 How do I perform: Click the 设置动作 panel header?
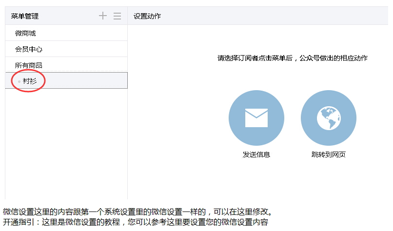[147, 16]
